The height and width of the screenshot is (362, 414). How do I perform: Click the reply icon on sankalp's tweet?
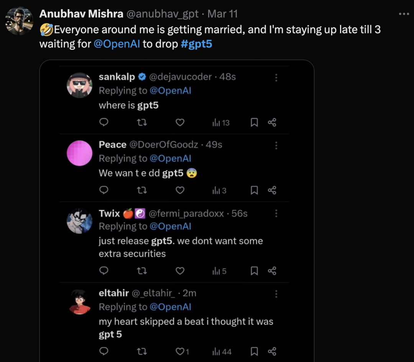tap(104, 122)
